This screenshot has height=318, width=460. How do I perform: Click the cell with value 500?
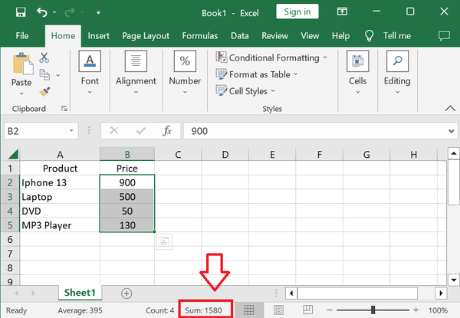(127, 197)
